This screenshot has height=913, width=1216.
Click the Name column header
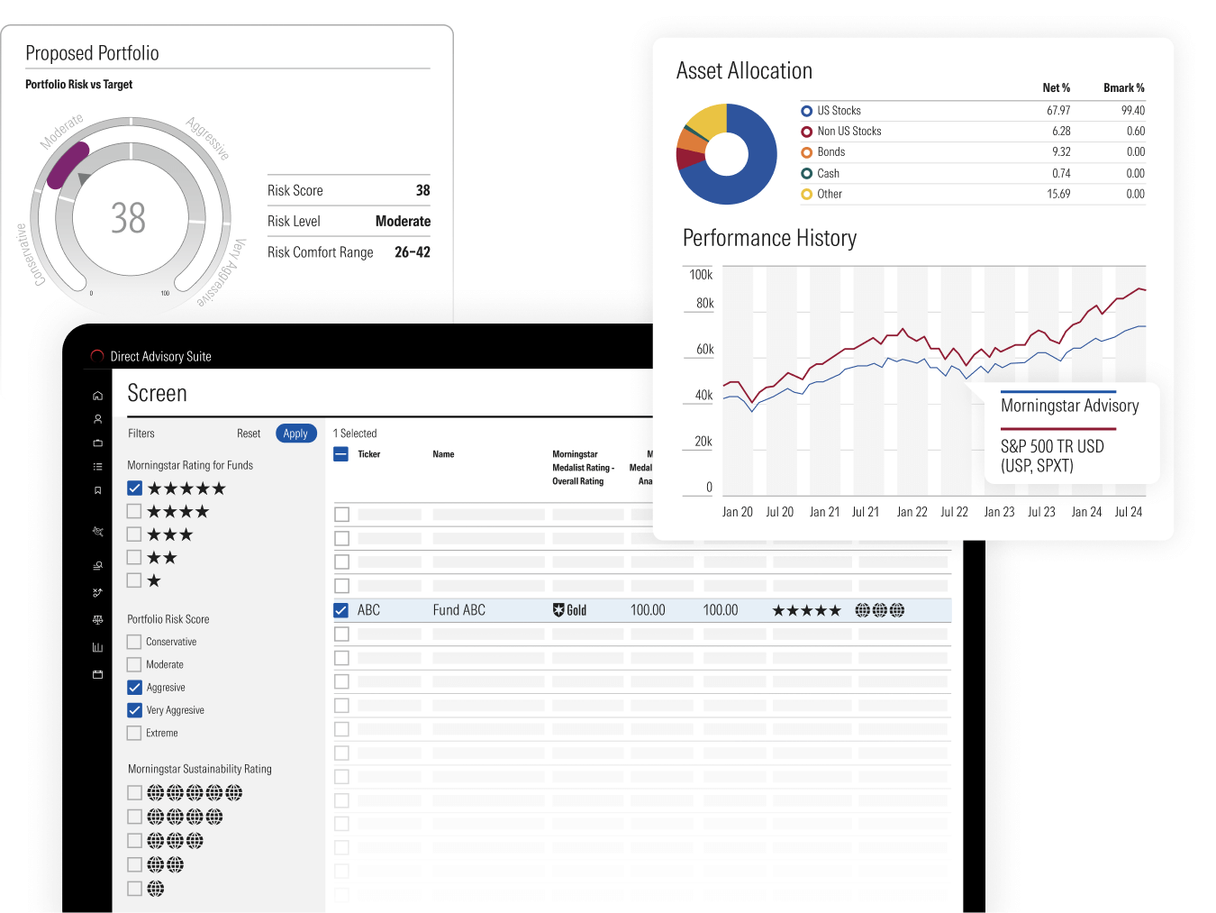coord(443,454)
